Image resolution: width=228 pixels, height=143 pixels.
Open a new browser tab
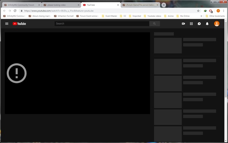pyautogui.click(x=163, y=5)
